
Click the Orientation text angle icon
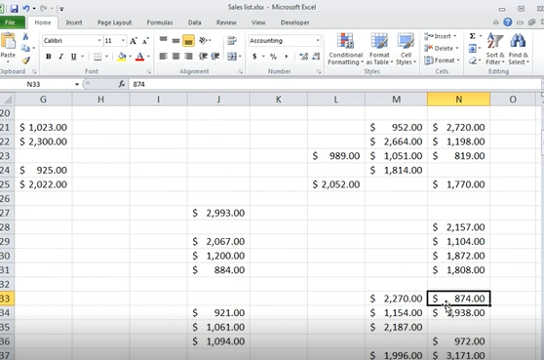tap(204, 41)
